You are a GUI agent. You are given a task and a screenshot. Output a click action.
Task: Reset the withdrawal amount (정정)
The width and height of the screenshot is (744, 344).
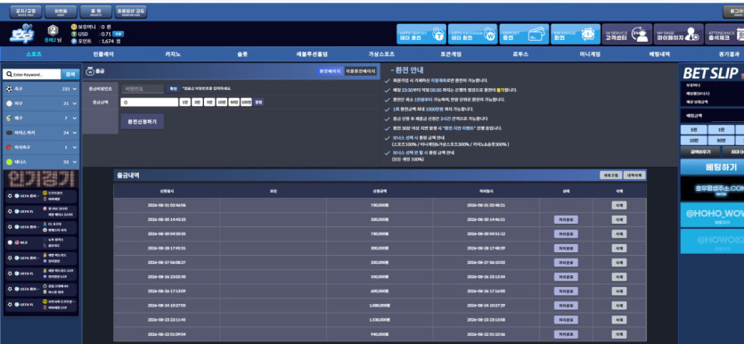(258, 102)
